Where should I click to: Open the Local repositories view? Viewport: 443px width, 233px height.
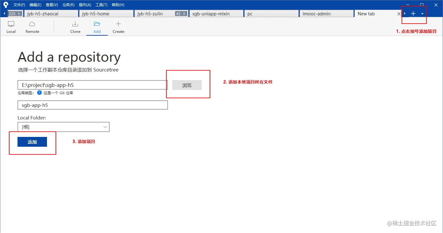pos(11,27)
